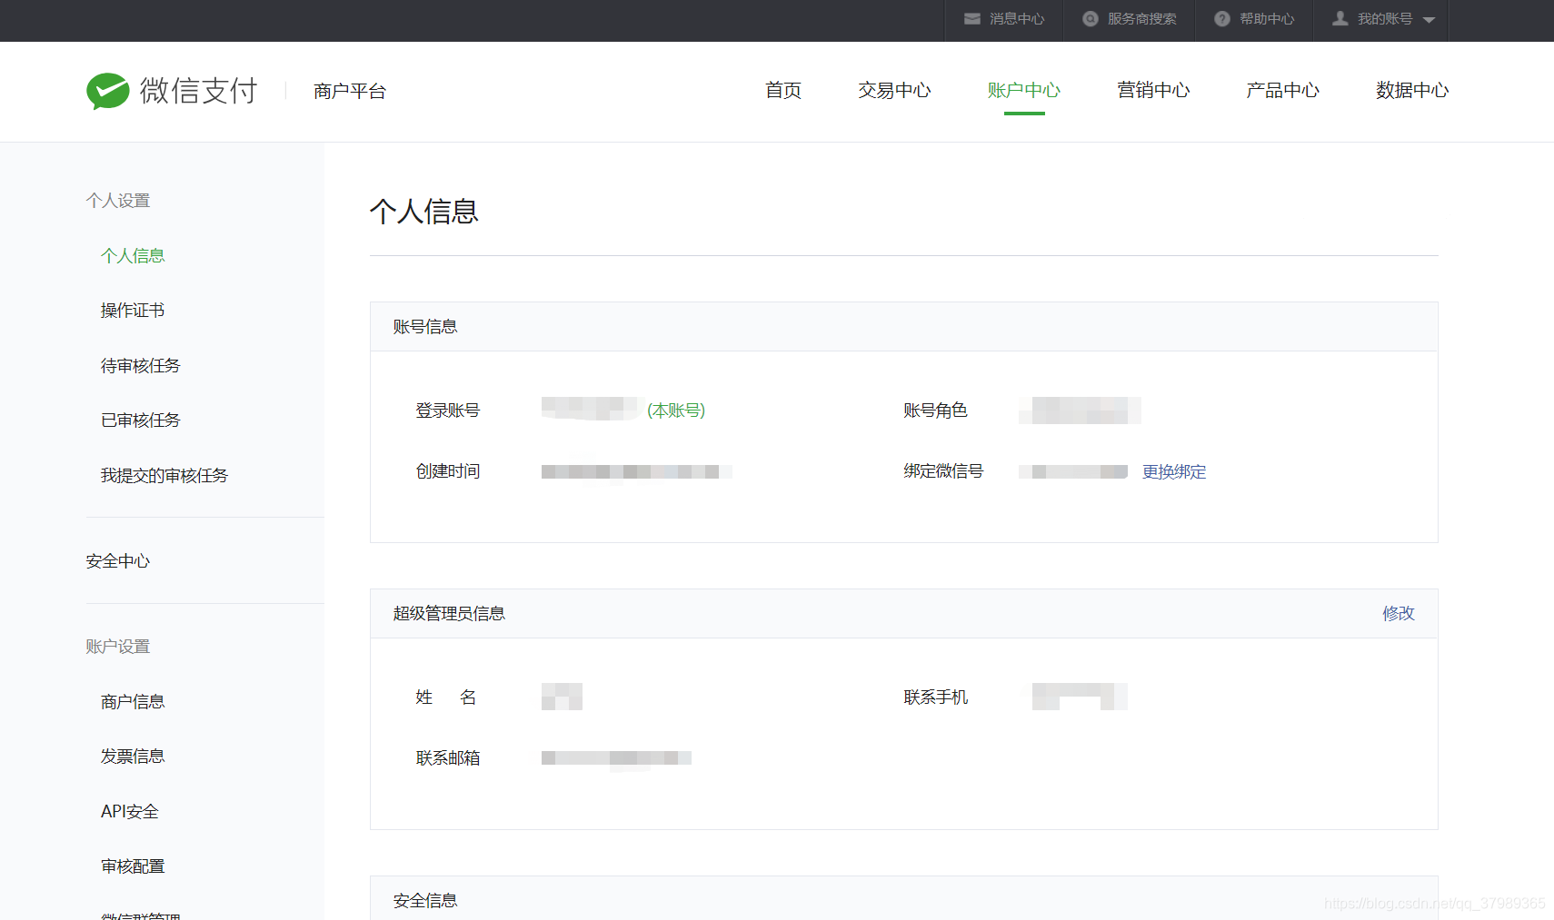Click the envelope icon for 消息中心
Image resolution: width=1554 pixels, height=920 pixels.
971,18
